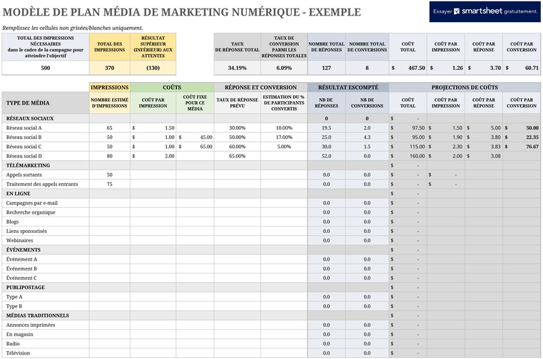The width and height of the screenshot is (543, 359).
Task: Select the 34.19% taux de réponse cell
Action: click(237, 68)
